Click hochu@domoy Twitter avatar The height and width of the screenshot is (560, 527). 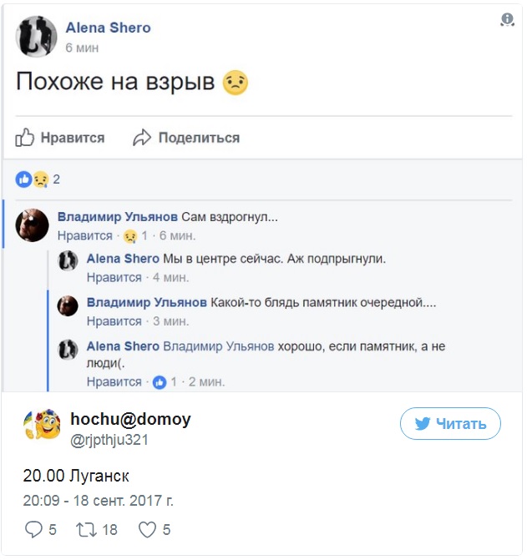pyautogui.click(x=40, y=426)
